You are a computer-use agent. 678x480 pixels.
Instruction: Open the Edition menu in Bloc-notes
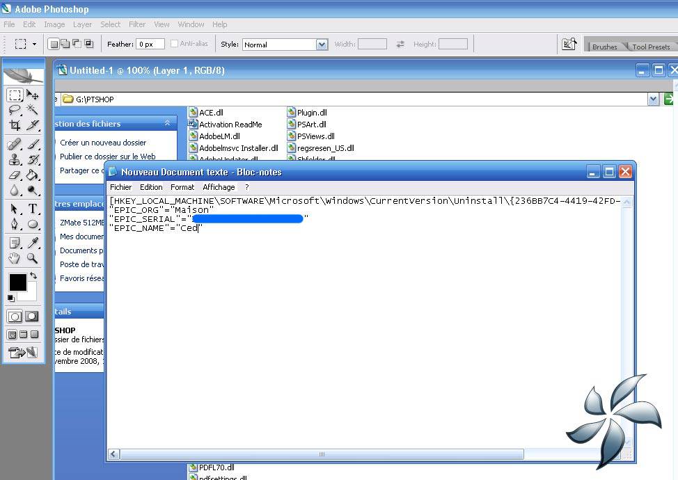coord(151,187)
